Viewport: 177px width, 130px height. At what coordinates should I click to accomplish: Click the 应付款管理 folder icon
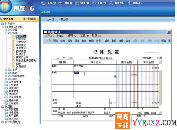(6, 82)
